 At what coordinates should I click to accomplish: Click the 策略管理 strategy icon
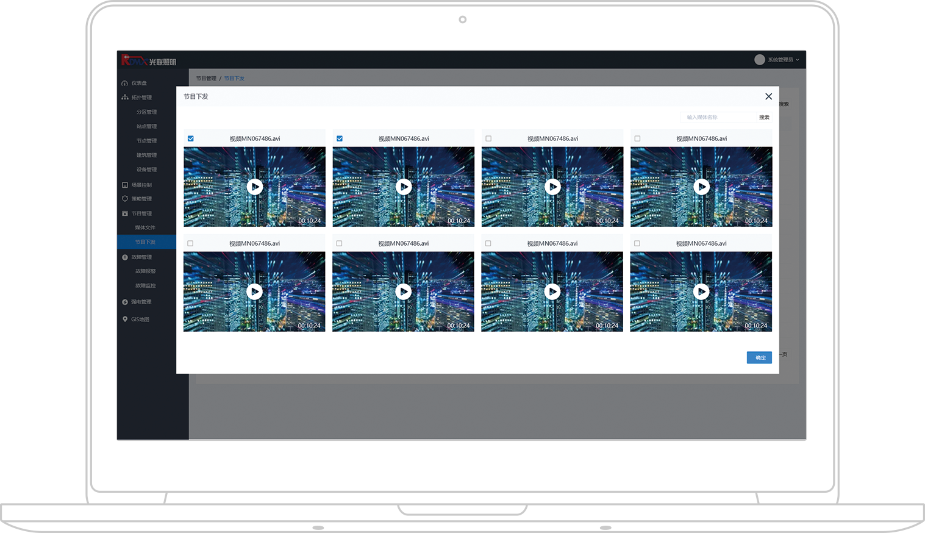pyautogui.click(x=125, y=199)
